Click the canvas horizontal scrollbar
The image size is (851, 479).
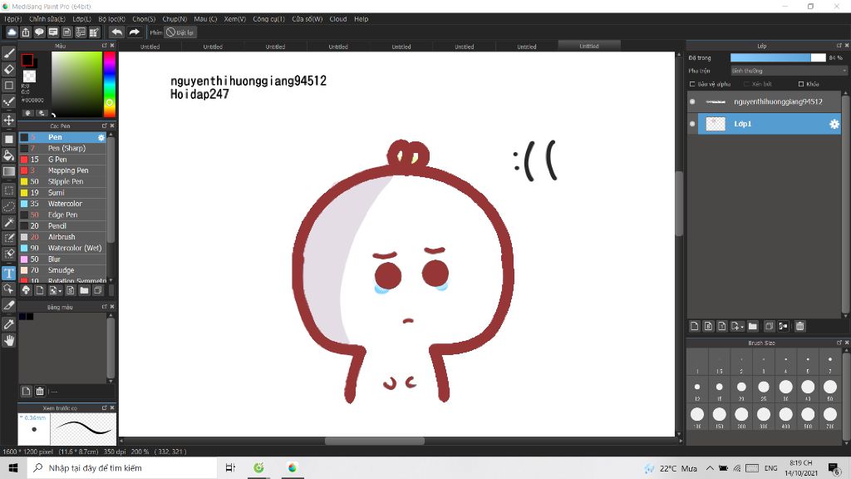click(x=375, y=441)
